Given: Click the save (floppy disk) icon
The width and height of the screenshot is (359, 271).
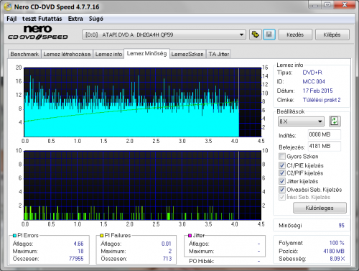Looking at the screenshot, I should click(x=269, y=35).
